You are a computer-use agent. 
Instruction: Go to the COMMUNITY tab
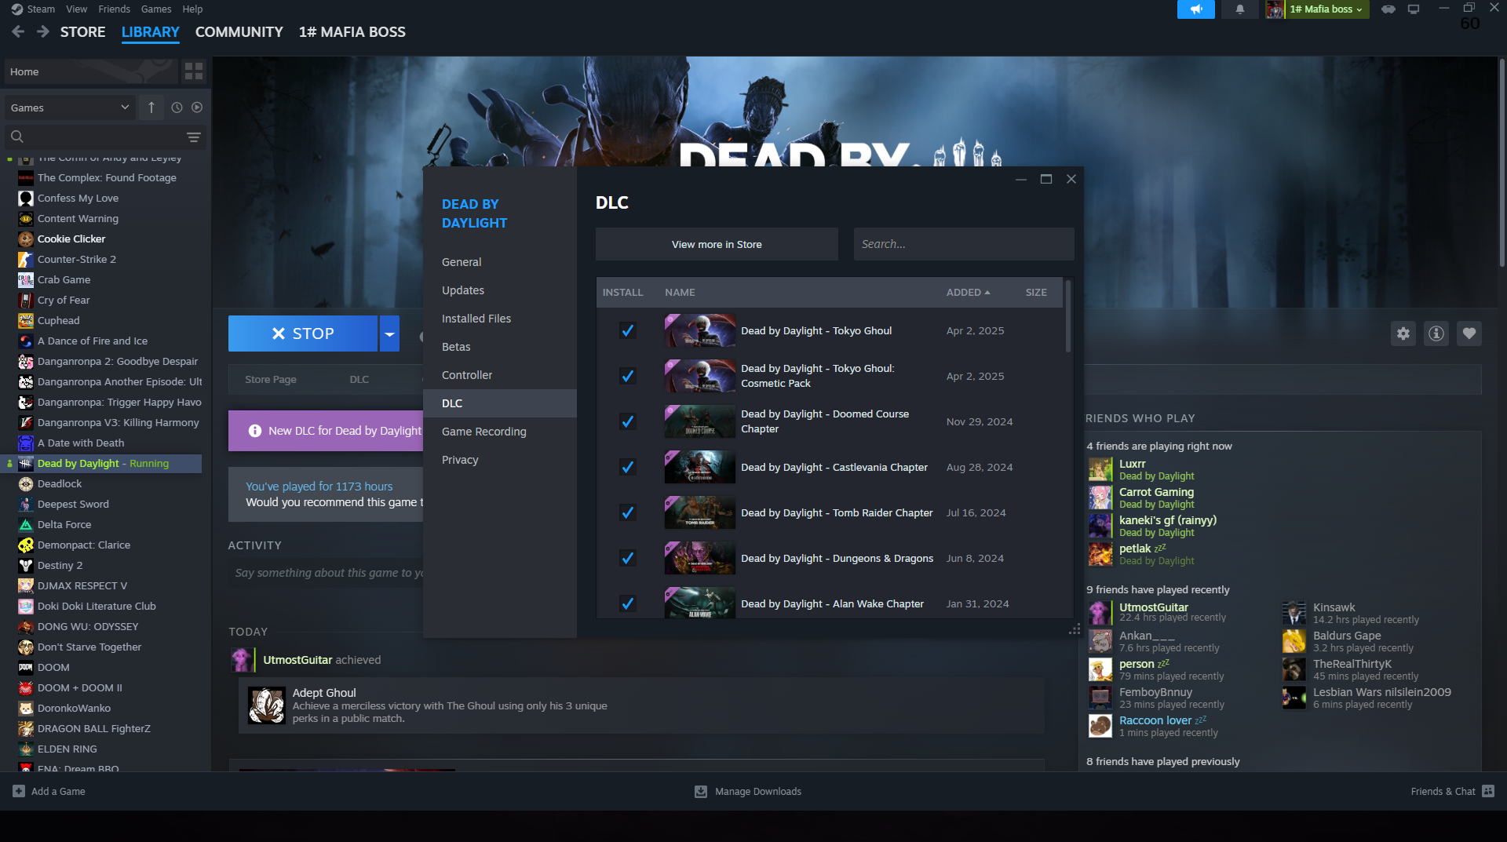[239, 32]
